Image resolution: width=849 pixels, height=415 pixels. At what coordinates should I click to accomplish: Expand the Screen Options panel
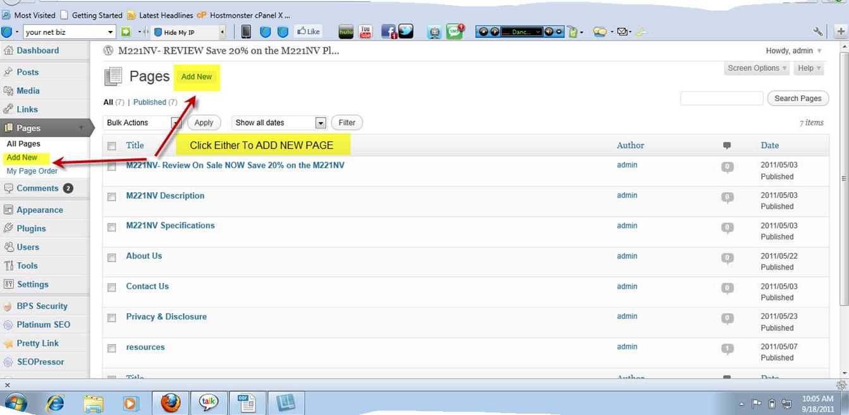(x=757, y=68)
